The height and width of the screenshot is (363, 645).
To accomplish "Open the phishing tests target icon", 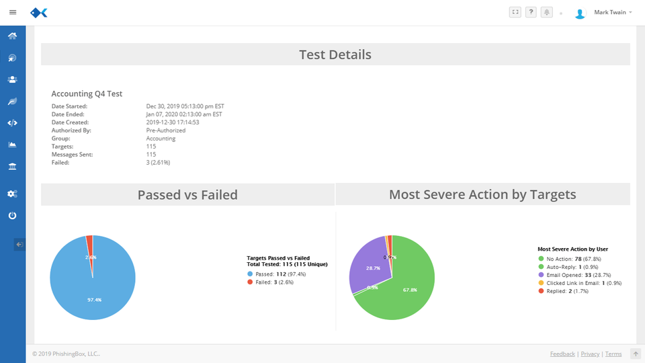I will (x=12, y=58).
